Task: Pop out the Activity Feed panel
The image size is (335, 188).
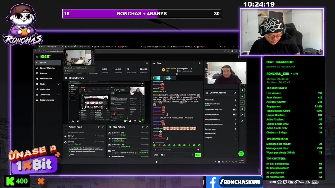Action: click(103, 127)
